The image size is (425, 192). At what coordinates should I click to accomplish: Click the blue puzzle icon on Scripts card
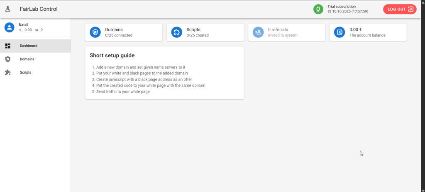tap(176, 32)
